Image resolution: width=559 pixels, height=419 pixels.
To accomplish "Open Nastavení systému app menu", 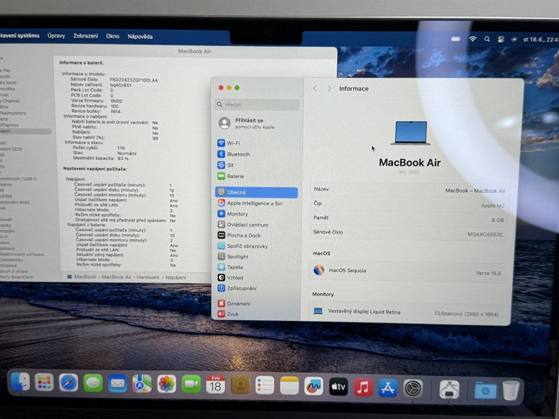I will coord(20,35).
